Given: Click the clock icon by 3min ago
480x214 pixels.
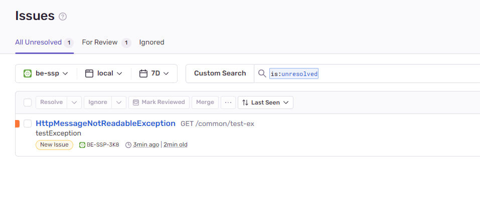Looking at the screenshot, I should (128, 145).
